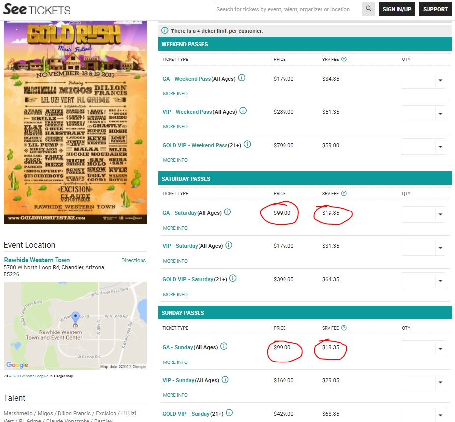The width and height of the screenshot is (455, 422).
Task: Open info icon for GA - Sunday
Action: (224, 346)
